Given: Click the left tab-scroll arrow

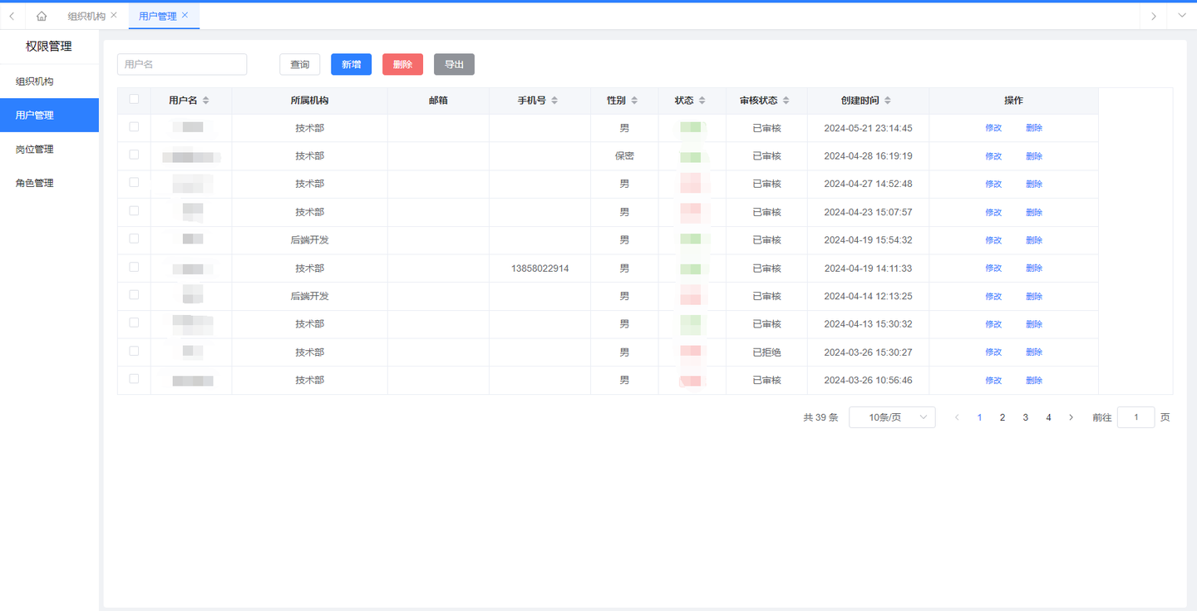Looking at the screenshot, I should click(12, 16).
